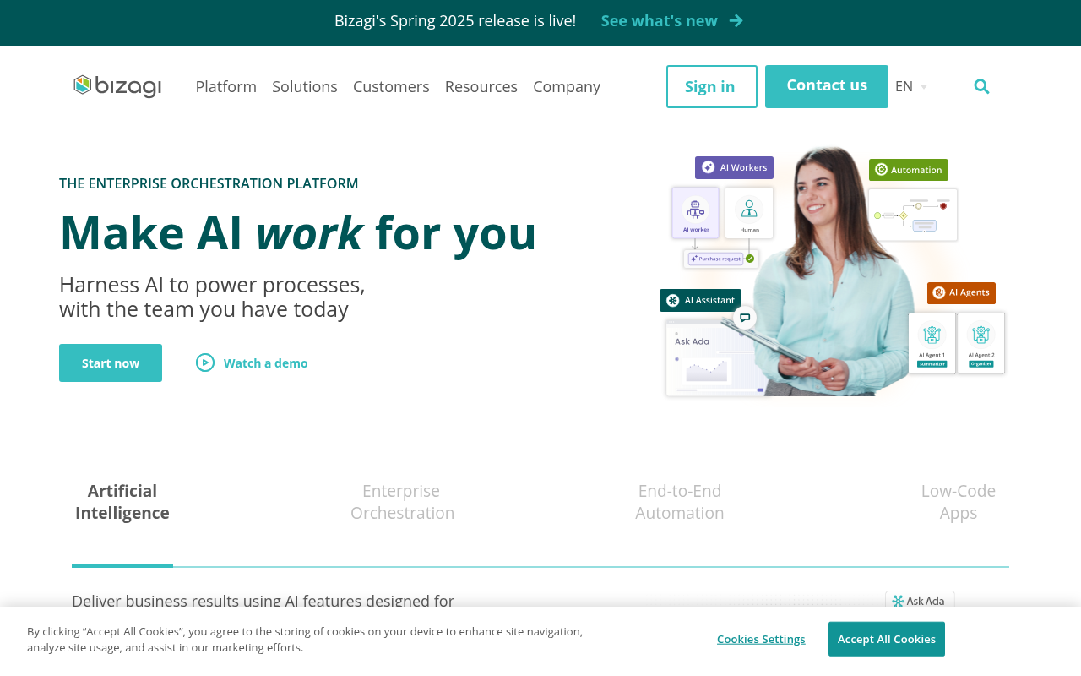Click the Bizagi logo
The image size is (1081, 676).
click(x=117, y=85)
